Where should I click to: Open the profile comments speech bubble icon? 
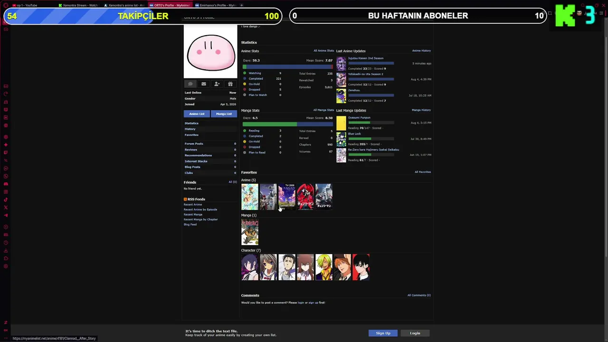(x=190, y=84)
